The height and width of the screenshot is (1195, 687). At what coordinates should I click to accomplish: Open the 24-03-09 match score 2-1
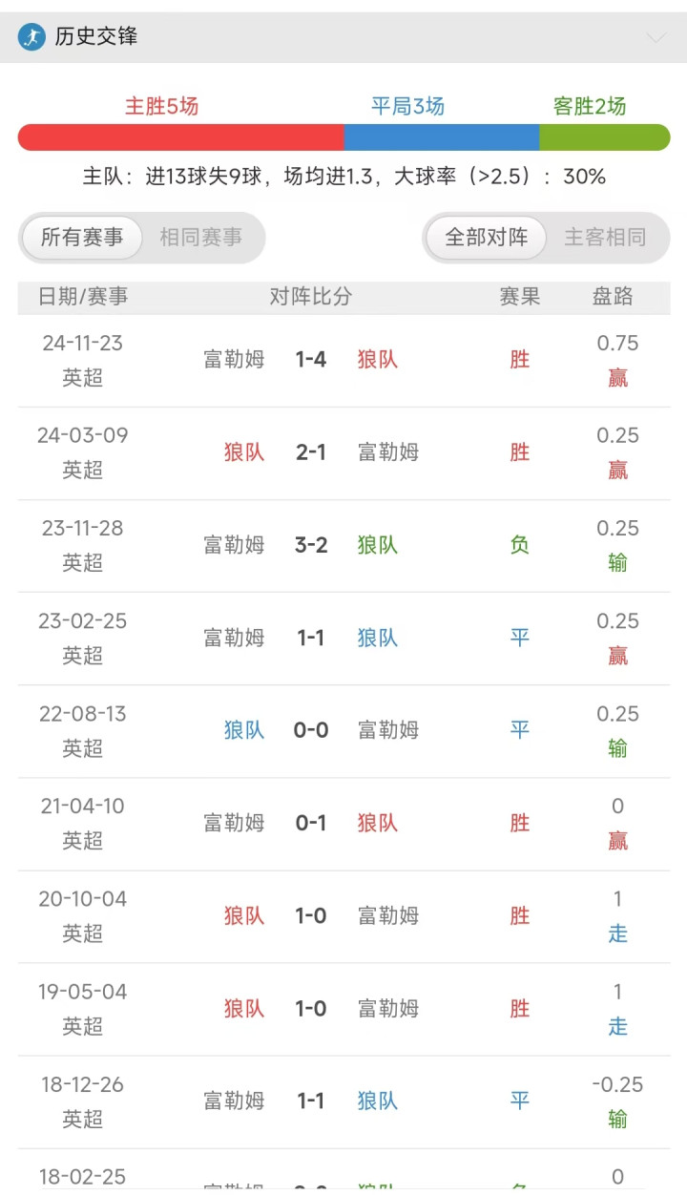(x=311, y=452)
